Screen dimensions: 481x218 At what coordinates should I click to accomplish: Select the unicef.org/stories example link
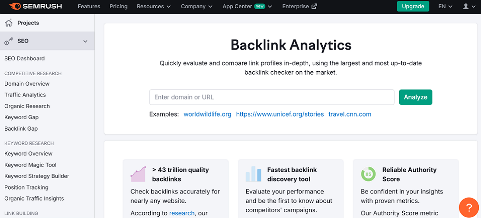280,114
